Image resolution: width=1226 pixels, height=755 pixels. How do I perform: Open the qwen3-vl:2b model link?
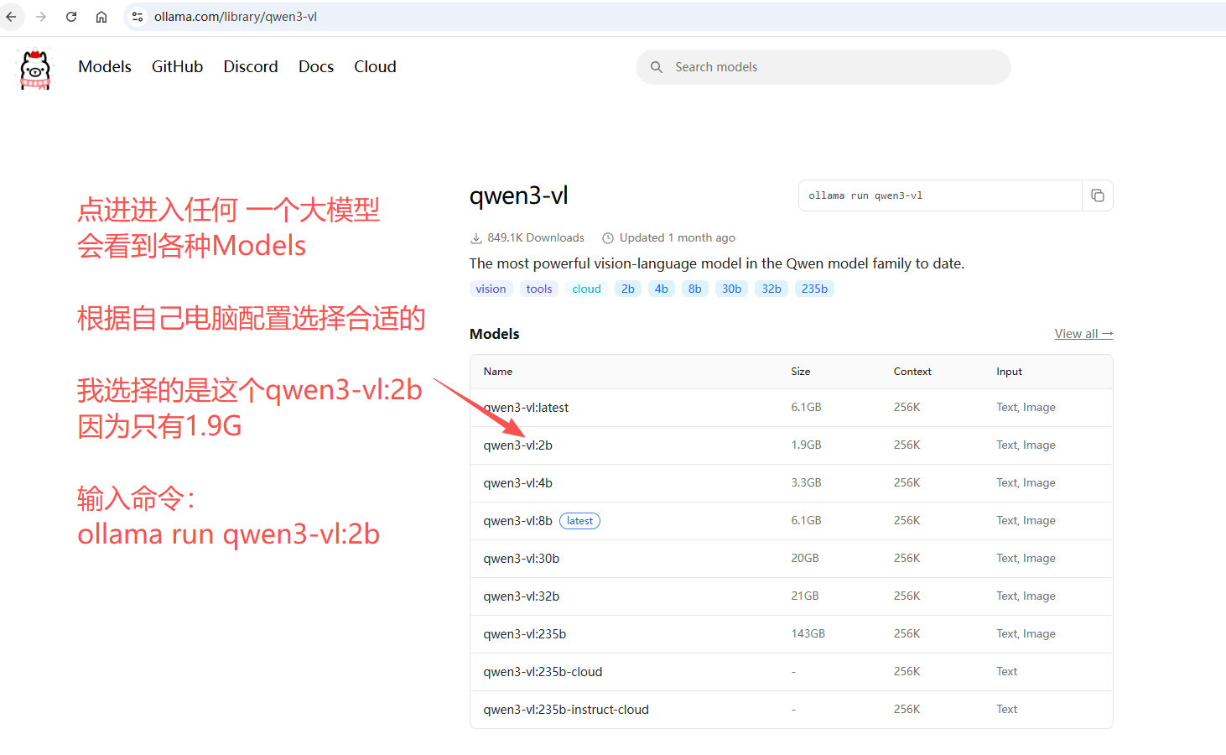click(x=518, y=445)
